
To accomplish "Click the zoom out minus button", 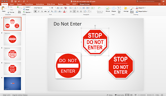I will pyautogui.click(x=139, y=95).
